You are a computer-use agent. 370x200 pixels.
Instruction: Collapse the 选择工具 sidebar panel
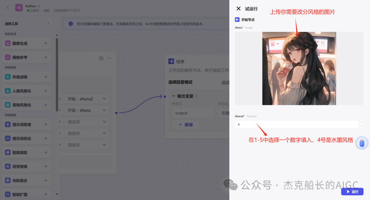tap(48, 23)
